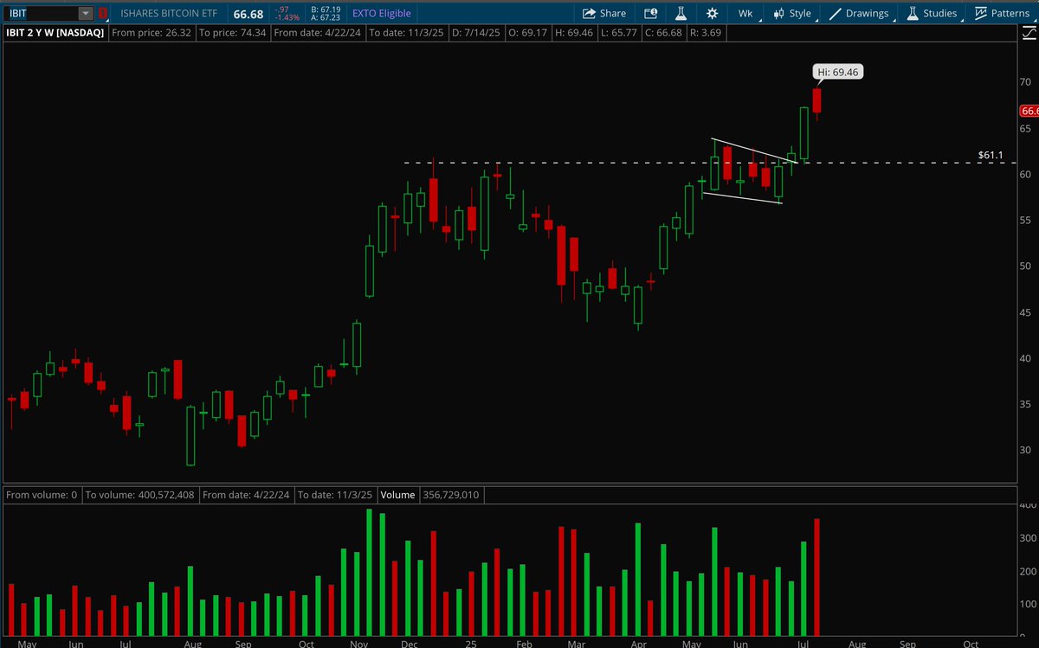Select the latest red candle near 69.46

816,100
